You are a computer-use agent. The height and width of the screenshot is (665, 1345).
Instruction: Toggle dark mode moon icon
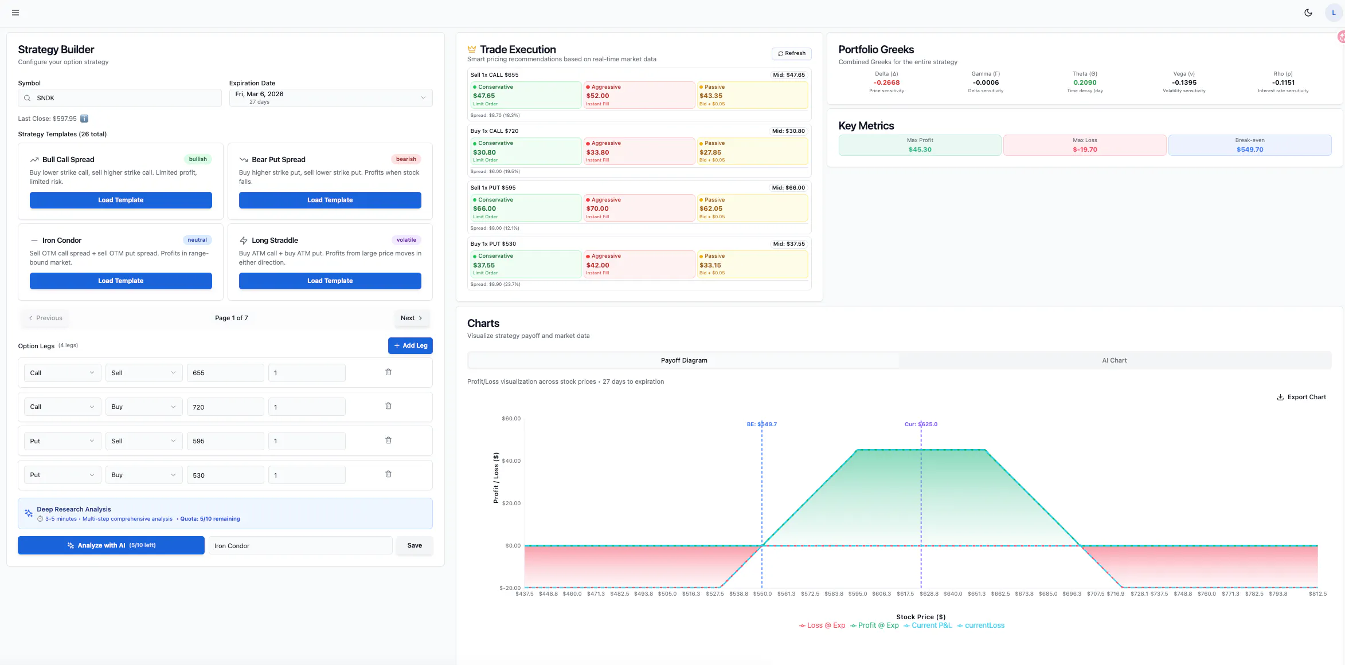(1308, 13)
